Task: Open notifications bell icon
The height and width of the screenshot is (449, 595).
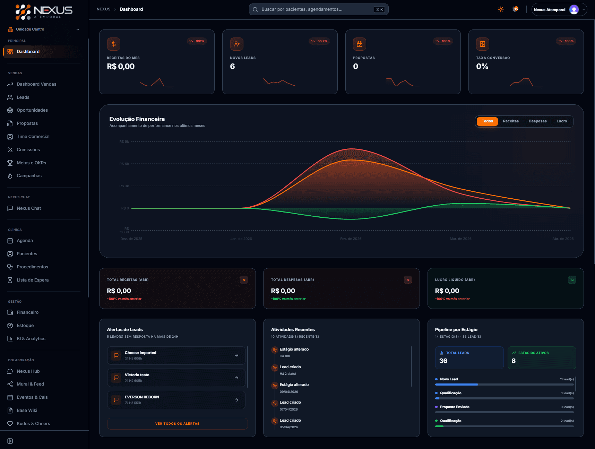Action: pyautogui.click(x=515, y=9)
